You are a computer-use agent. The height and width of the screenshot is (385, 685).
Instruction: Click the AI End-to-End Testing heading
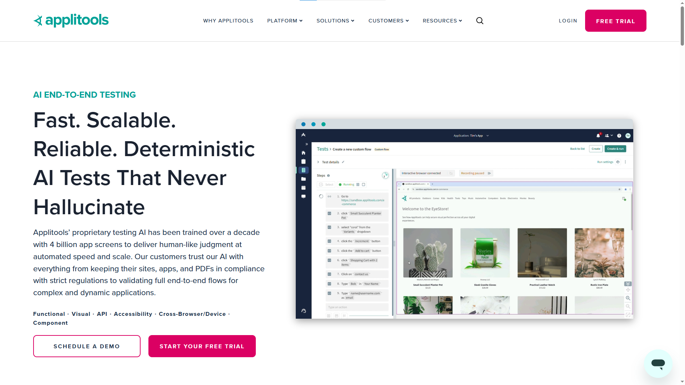85,95
